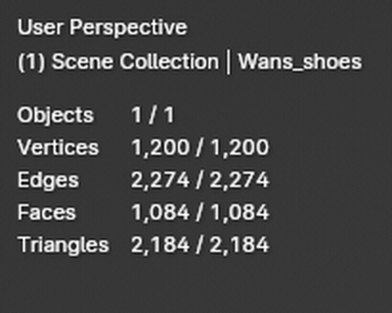Click the Objects statistics label

pos(56,115)
